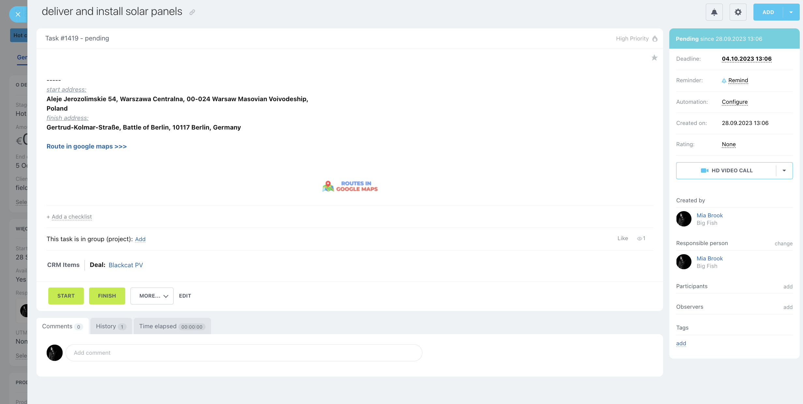Close the task slider panel
Image resolution: width=803 pixels, height=404 pixels.
pyautogui.click(x=18, y=14)
